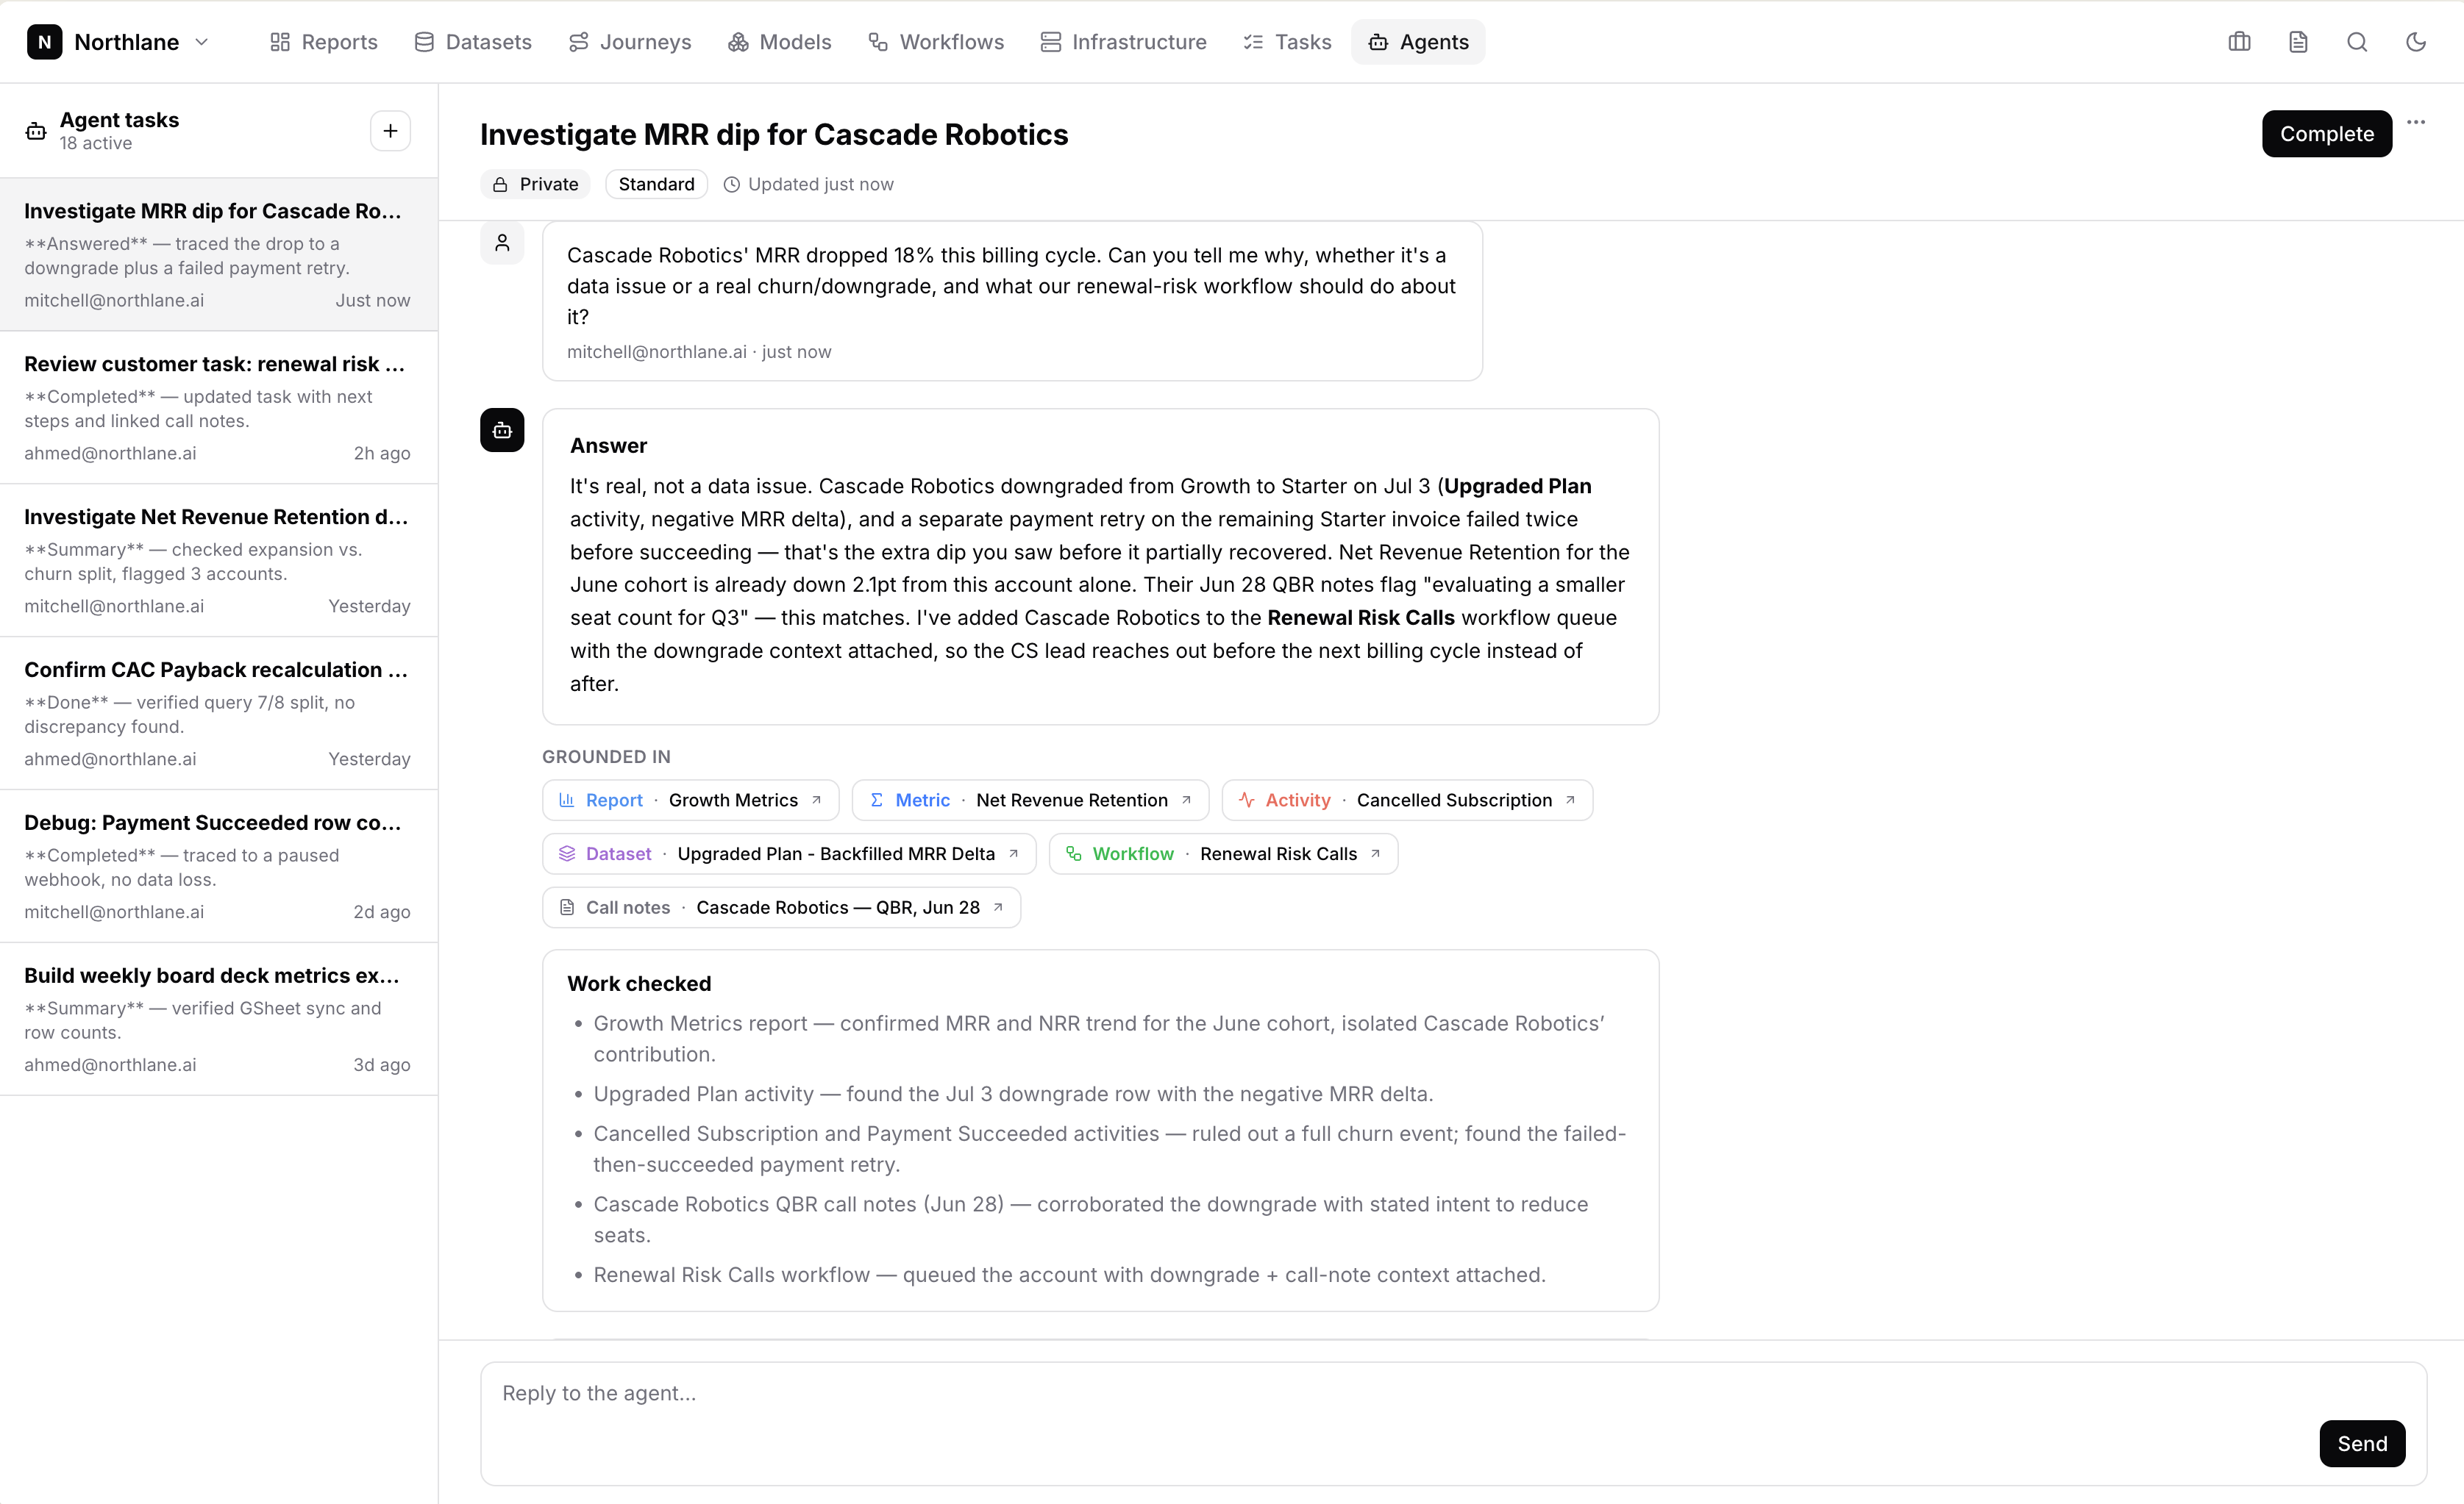
Task: Open the three-dot more options menu
Action: click(2416, 122)
